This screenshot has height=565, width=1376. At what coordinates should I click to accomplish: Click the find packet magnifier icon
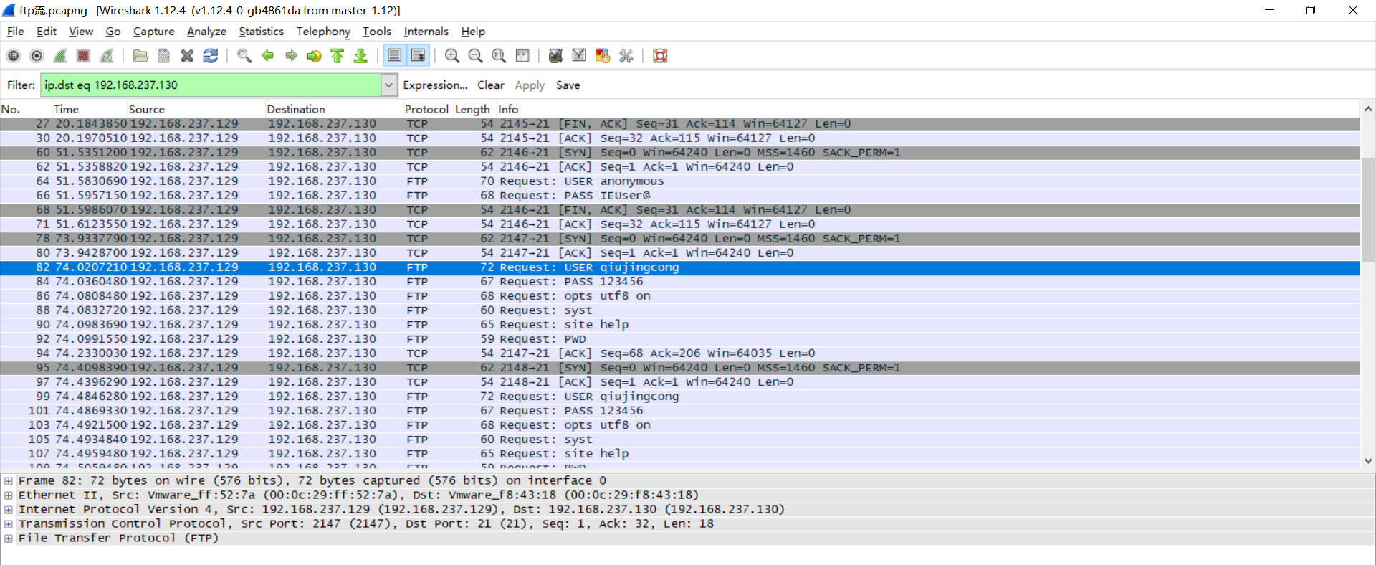244,56
